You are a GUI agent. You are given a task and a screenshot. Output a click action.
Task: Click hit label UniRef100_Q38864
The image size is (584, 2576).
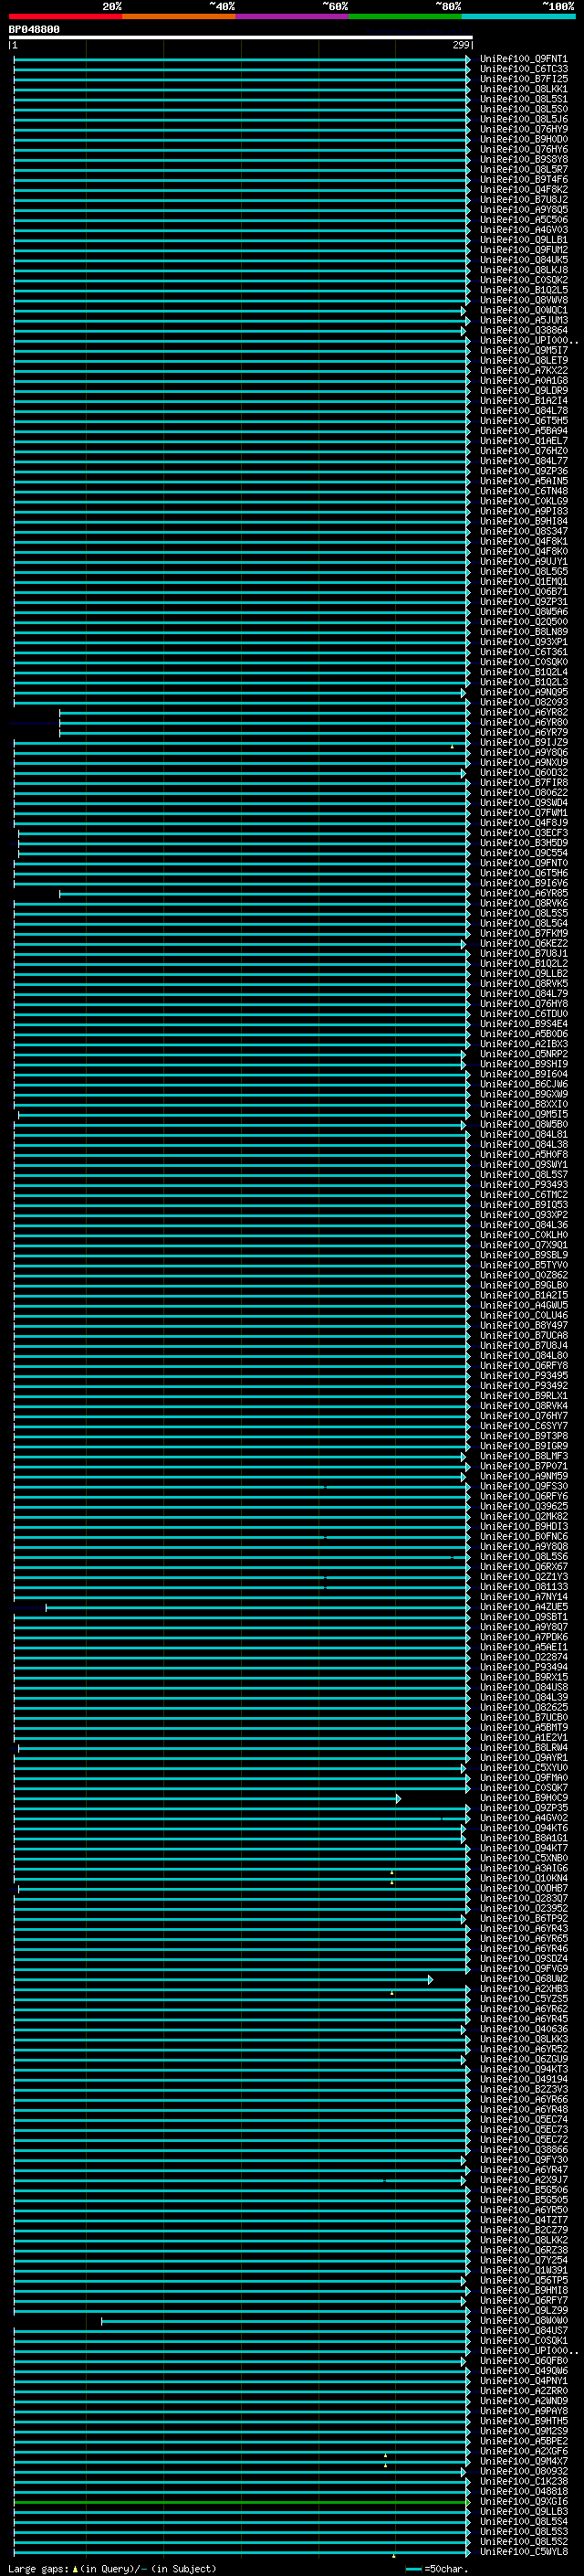pyautogui.click(x=523, y=331)
